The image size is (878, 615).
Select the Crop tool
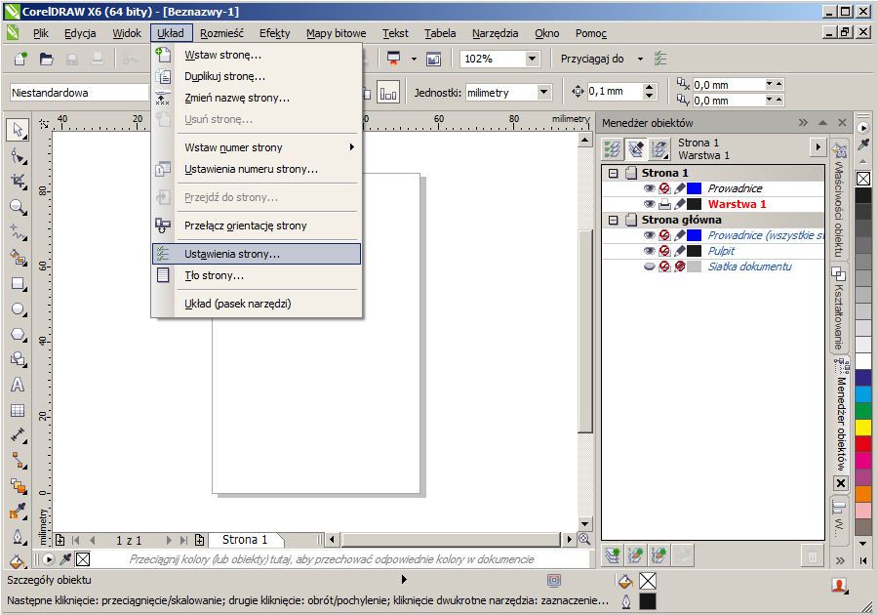point(18,181)
